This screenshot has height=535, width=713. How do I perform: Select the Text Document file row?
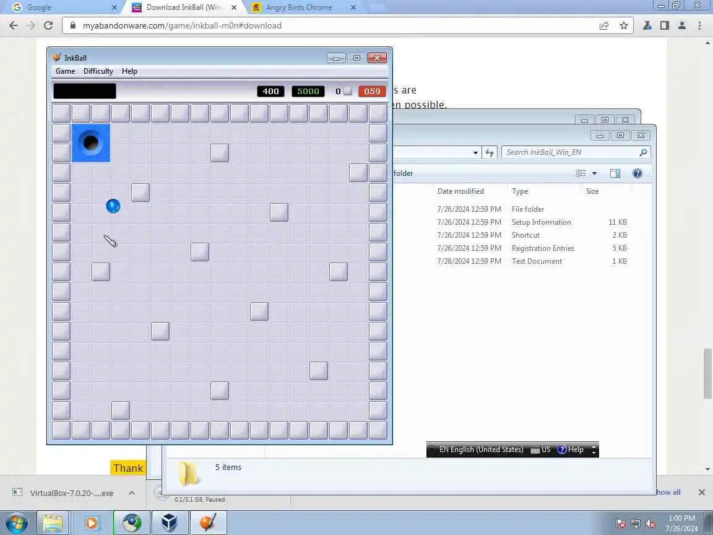point(523,261)
